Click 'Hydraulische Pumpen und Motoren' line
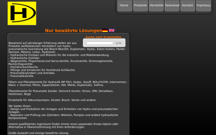The image size is (216, 135). (x=59, y=55)
